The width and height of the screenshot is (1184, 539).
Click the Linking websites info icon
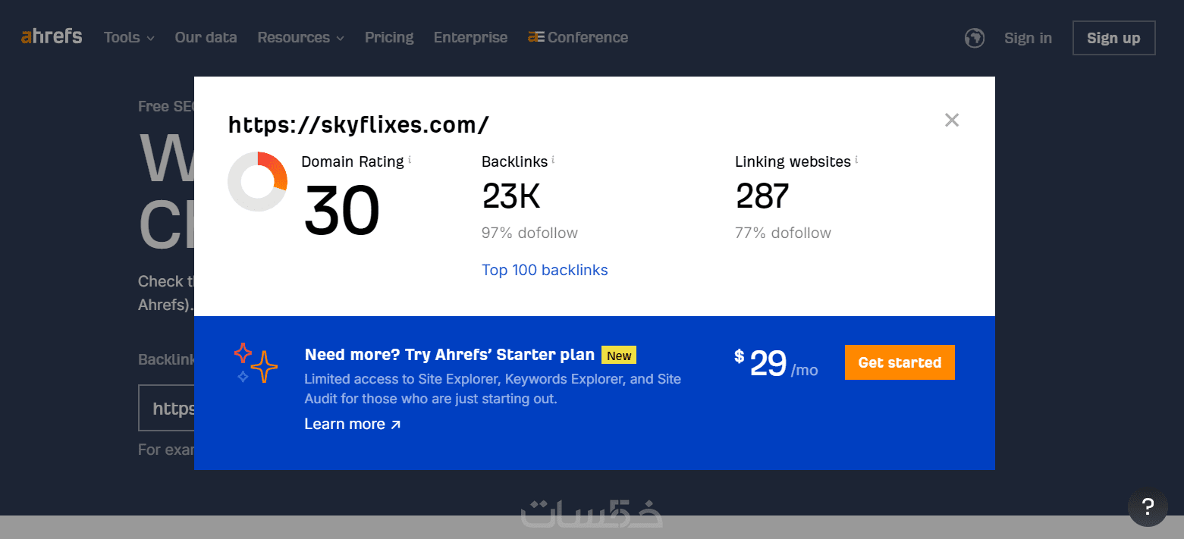pyautogui.click(x=856, y=160)
